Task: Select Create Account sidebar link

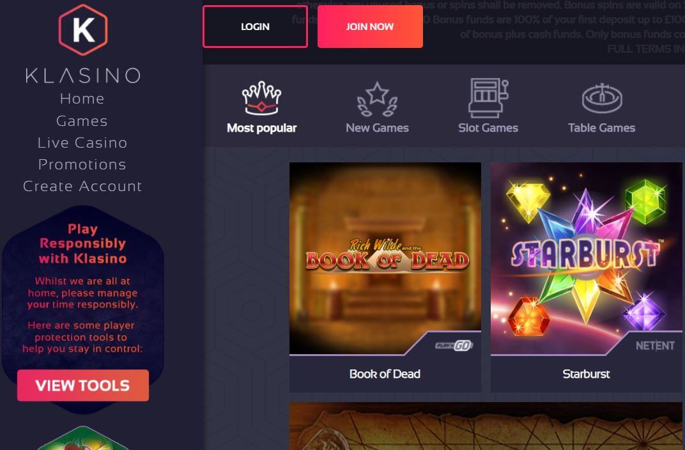Action: click(x=82, y=186)
